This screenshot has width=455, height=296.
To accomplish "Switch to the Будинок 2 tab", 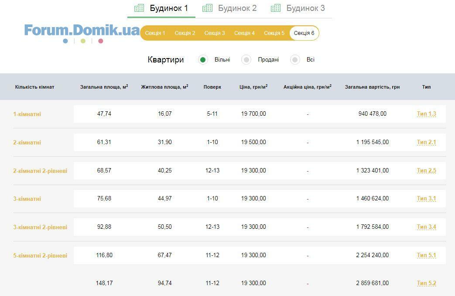I will (x=237, y=8).
